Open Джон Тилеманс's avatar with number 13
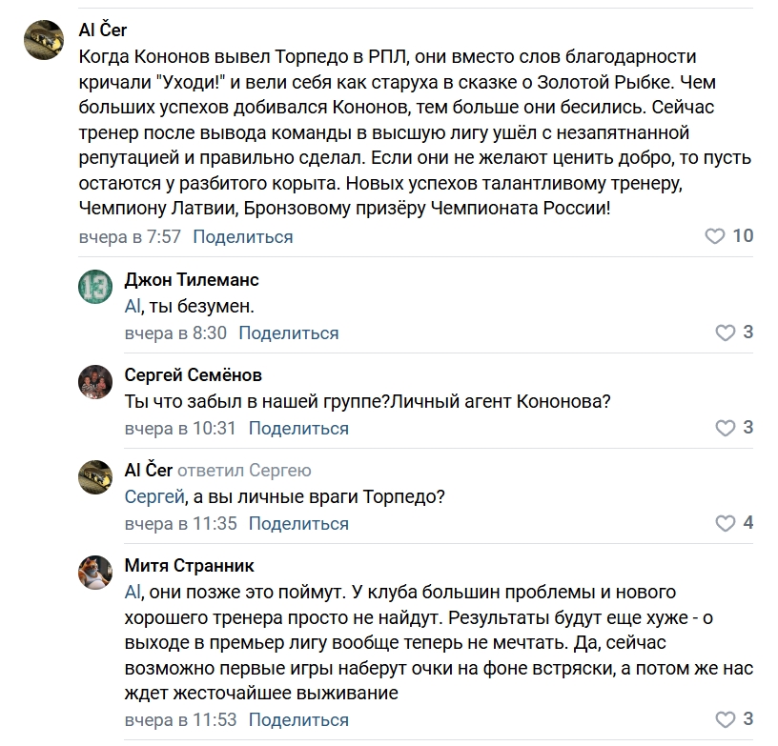778x746 pixels. click(x=95, y=287)
